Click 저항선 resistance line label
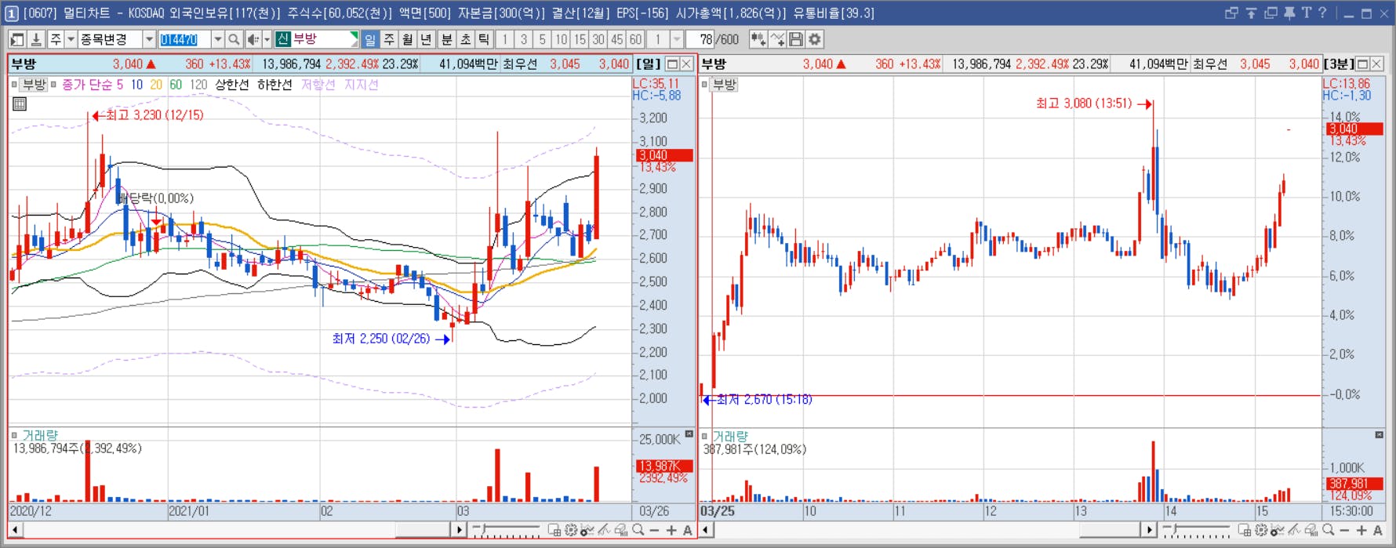This screenshot has height=548, width=1396. [318, 85]
